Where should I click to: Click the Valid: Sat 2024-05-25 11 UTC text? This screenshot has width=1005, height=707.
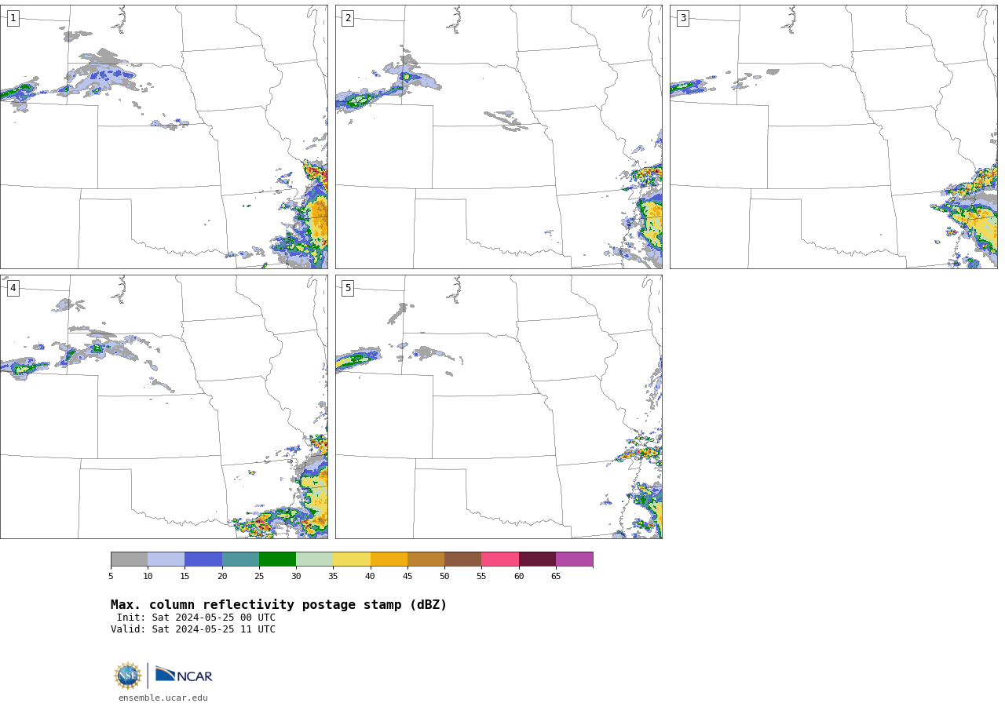[x=193, y=629]
